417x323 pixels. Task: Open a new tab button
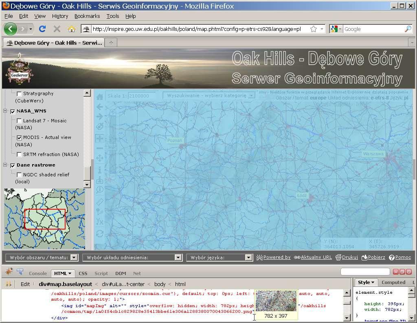[x=111, y=43]
